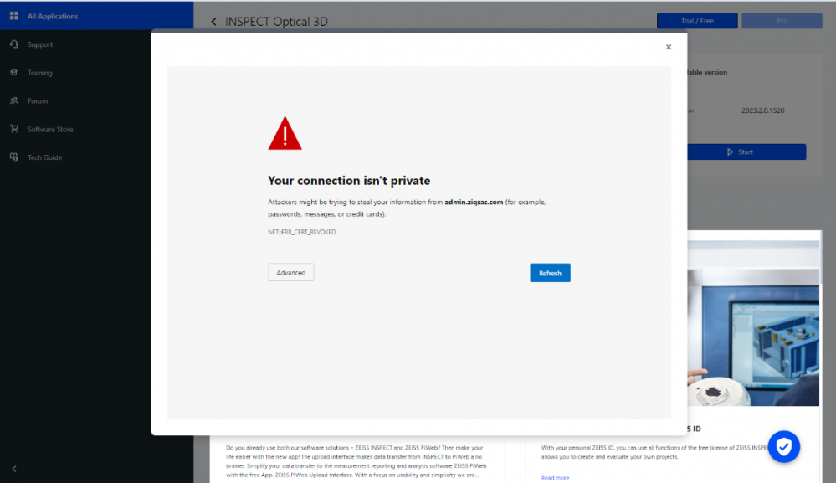The width and height of the screenshot is (836, 483).
Task: Open Advanced connection details
Action: click(x=291, y=272)
